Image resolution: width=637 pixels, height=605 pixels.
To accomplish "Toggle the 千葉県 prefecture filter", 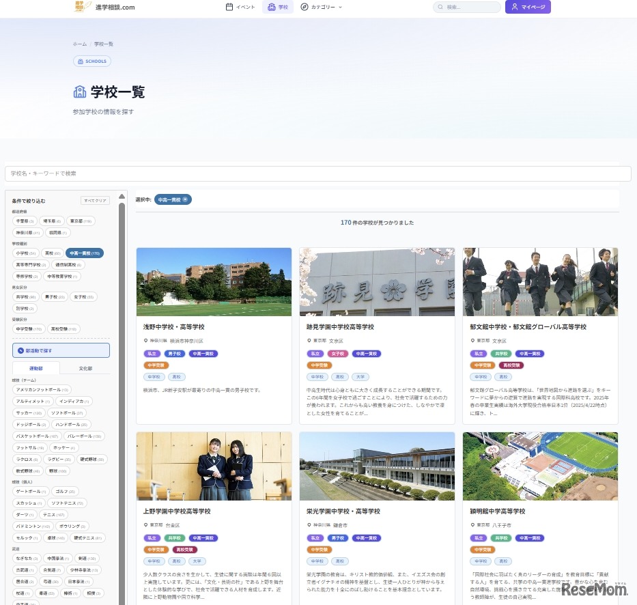I will pos(25,221).
